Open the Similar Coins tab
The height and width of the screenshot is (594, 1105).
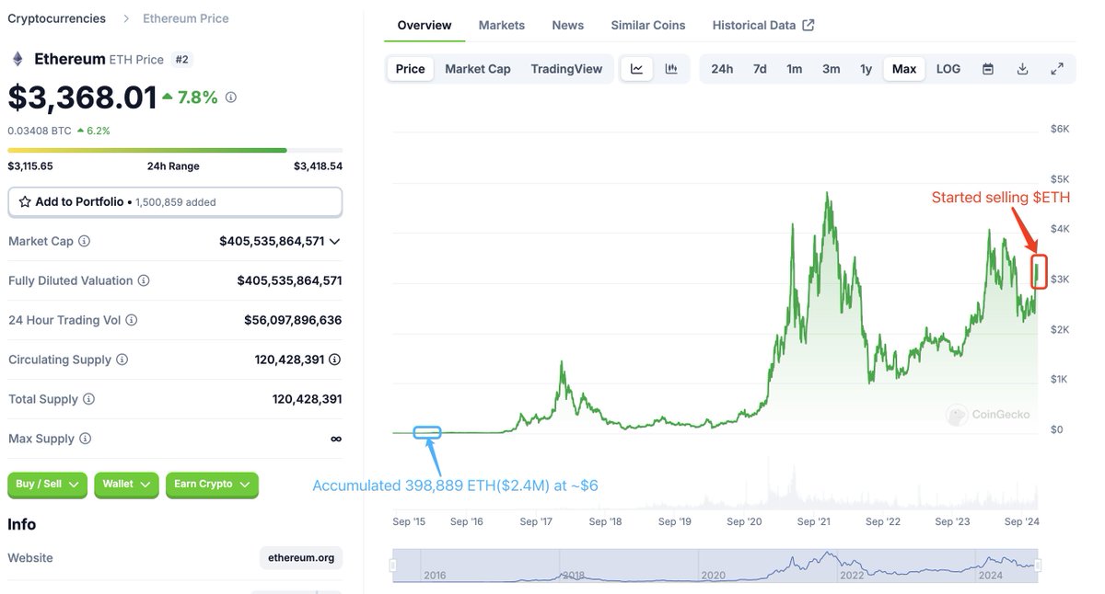click(647, 25)
